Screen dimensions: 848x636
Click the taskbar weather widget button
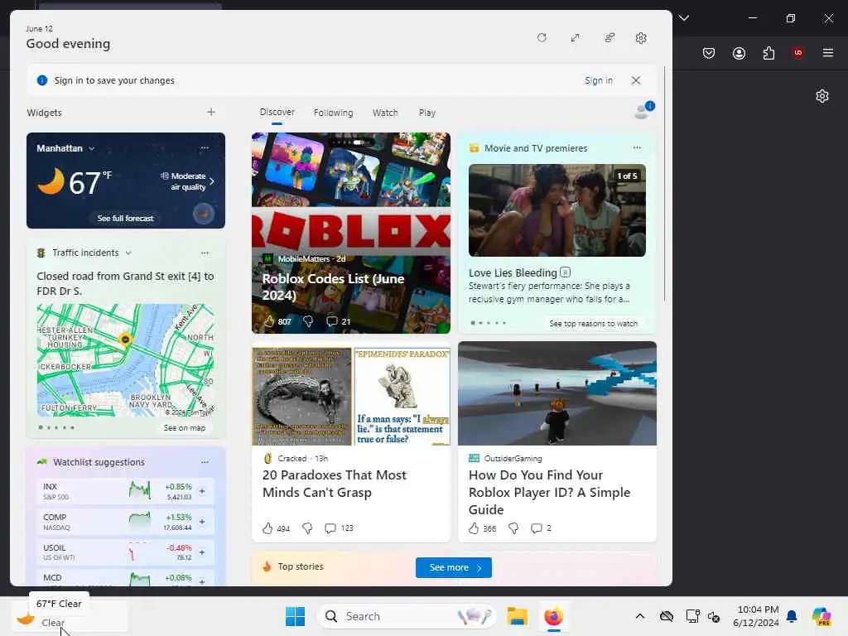[x=70, y=616]
